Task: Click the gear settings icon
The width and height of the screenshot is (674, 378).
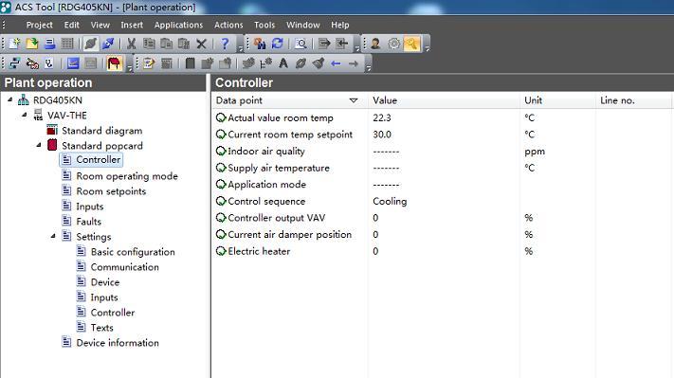Action: tap(393, 44)
